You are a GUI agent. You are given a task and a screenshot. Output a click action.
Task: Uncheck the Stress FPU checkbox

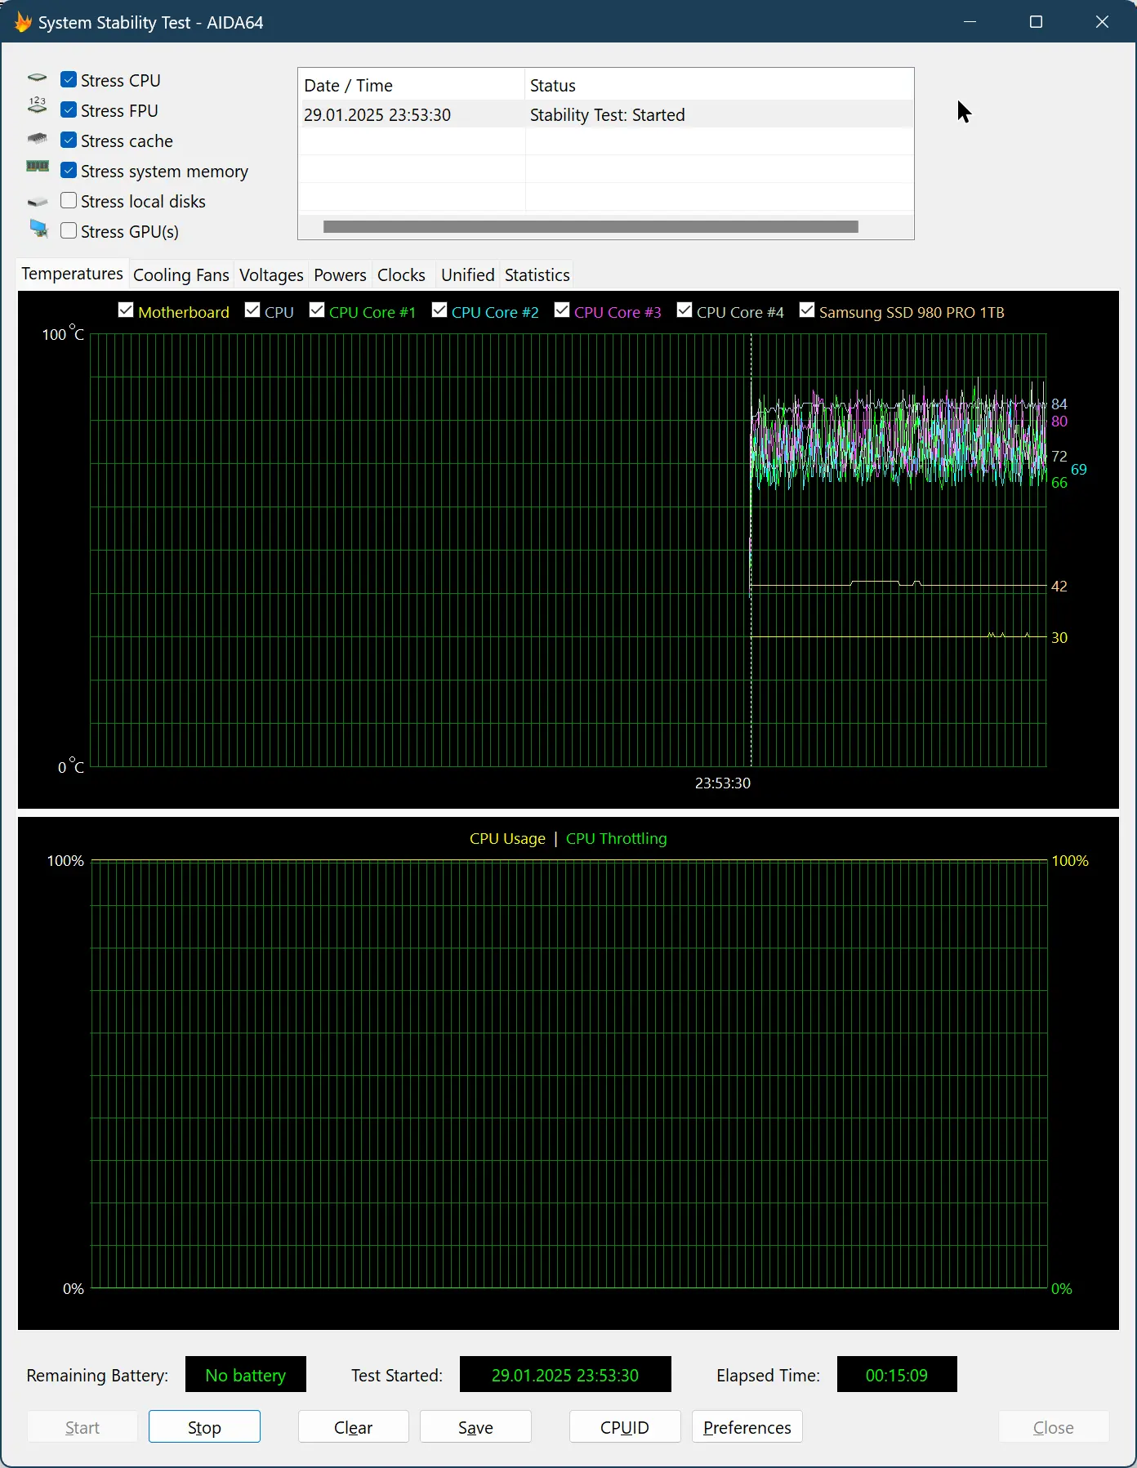pyautogui.click(x=69, y=110)
